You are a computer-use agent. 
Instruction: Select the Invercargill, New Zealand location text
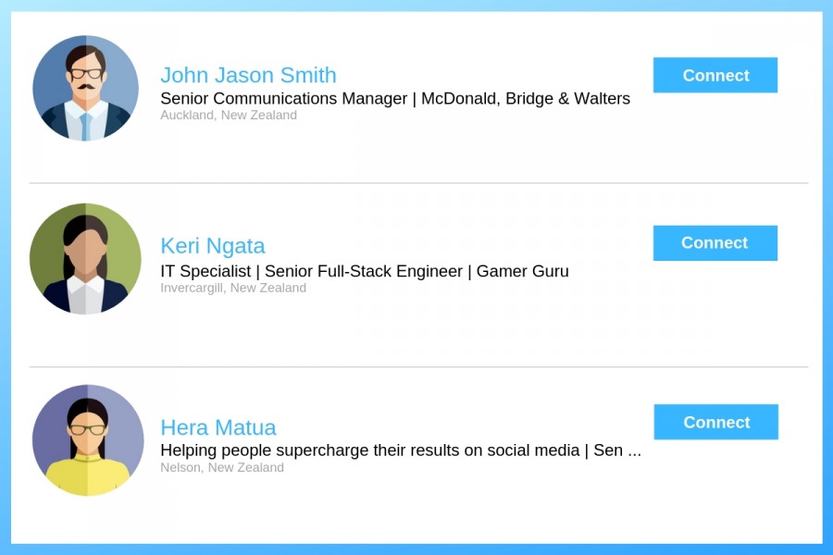pos(233,288)
